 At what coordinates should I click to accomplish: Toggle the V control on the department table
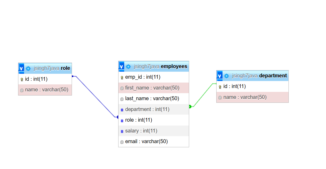[219, 76]
